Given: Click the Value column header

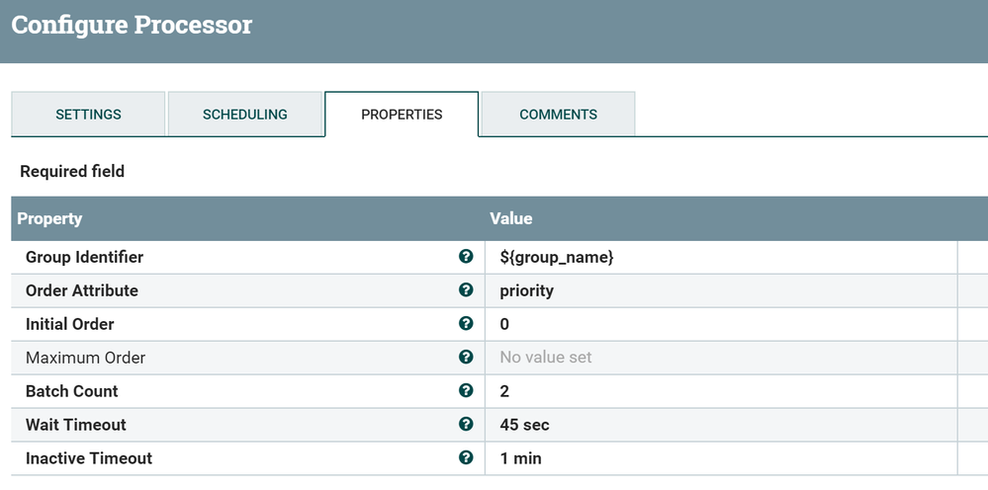Looking at the screenshot, I should 511,218.
